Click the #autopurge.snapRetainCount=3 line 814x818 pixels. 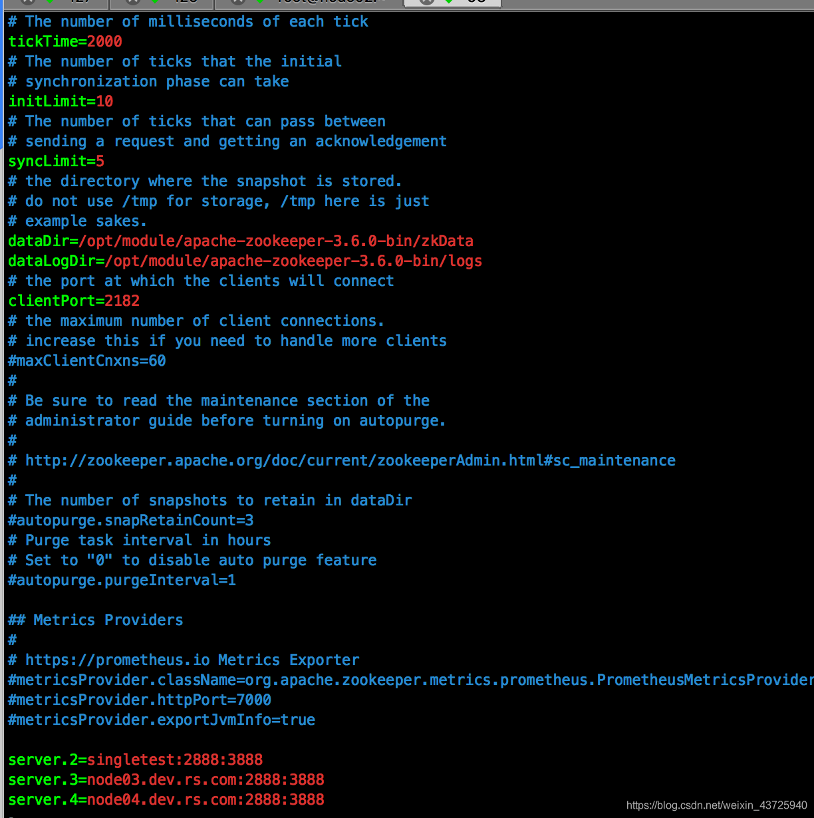130,520
